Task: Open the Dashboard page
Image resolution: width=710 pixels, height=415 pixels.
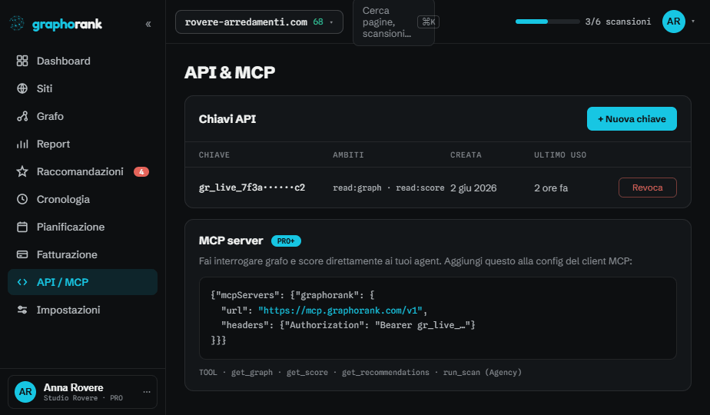Action: [82, 61]
